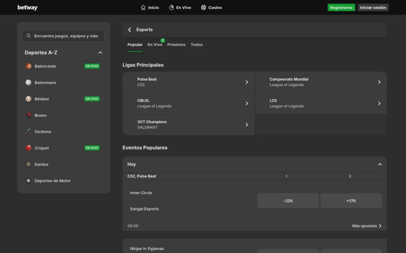Open Pulse Beat CS2 league arrow

click(247, 82)
